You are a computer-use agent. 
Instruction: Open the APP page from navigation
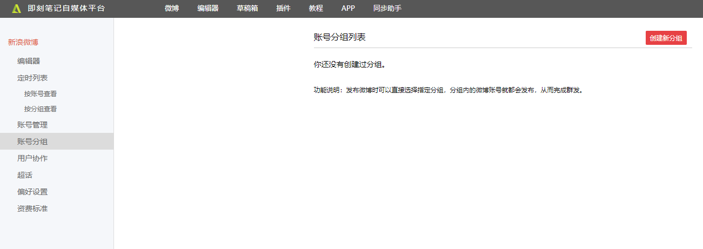click(348, 9)
